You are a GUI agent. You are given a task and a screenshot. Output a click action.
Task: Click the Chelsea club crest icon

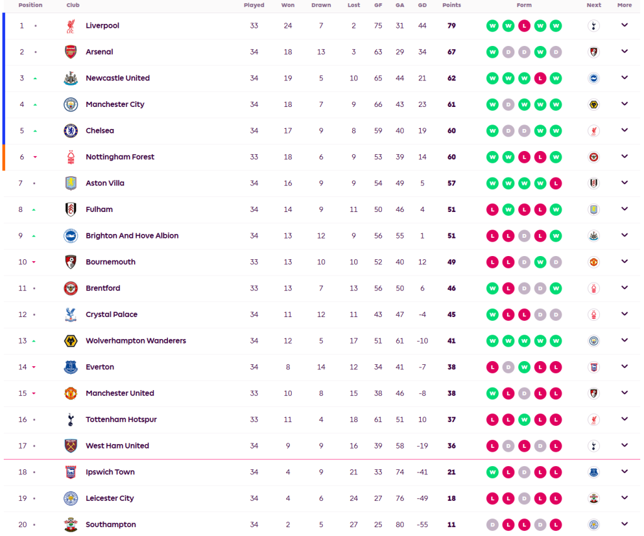point(70,131)
